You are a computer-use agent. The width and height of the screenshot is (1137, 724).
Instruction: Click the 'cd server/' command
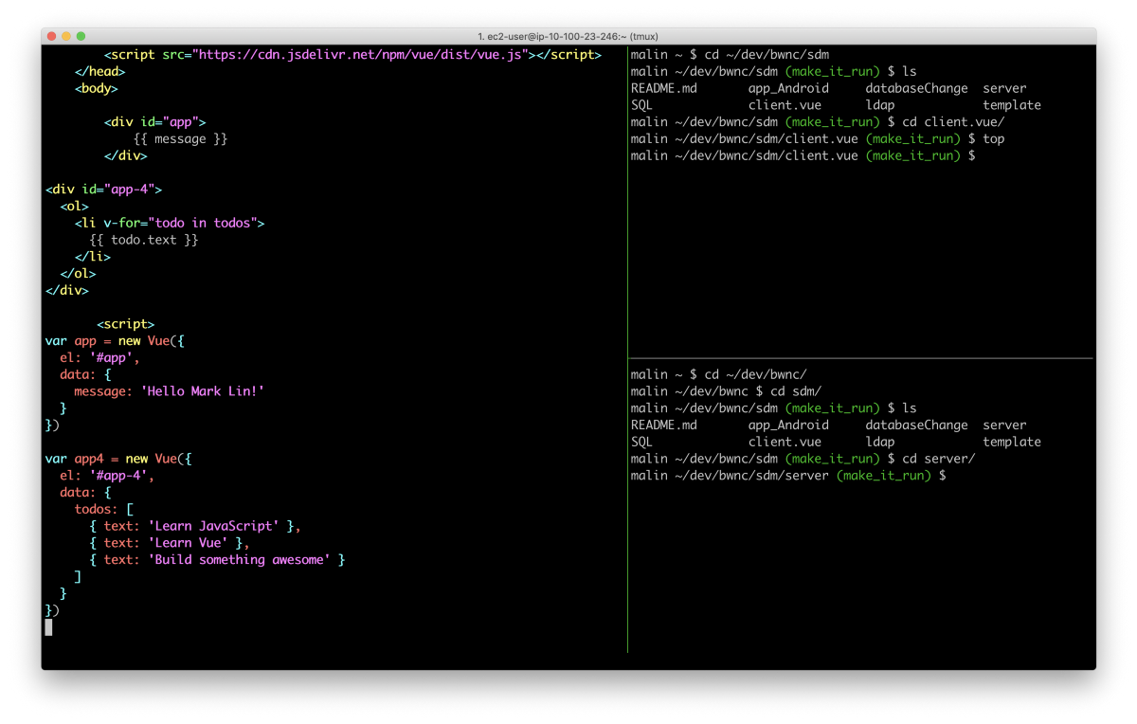[939, 459]
